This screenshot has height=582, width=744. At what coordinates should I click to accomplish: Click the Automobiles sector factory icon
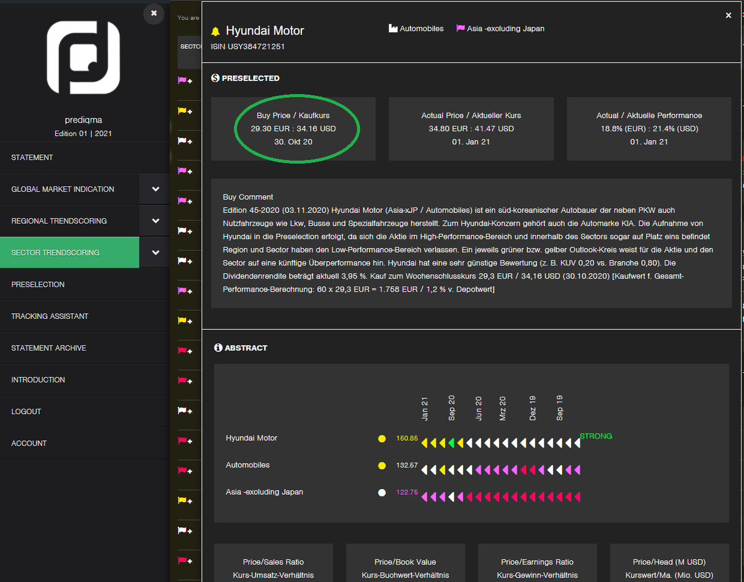point(393,28)
